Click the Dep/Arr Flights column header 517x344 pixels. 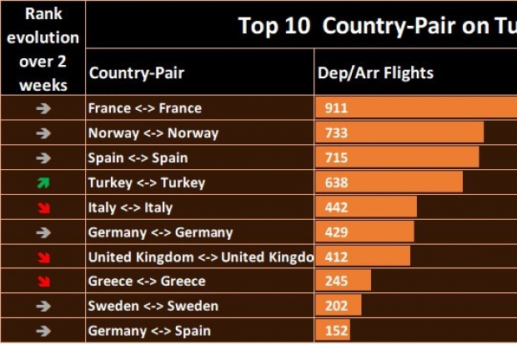(x=375, y=72)
